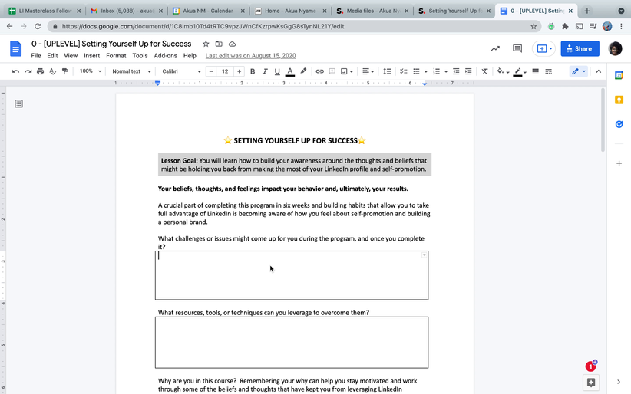Open the editing mode dropdown
The width and height of the screenshot is (631, 394).
click(579, 71)
